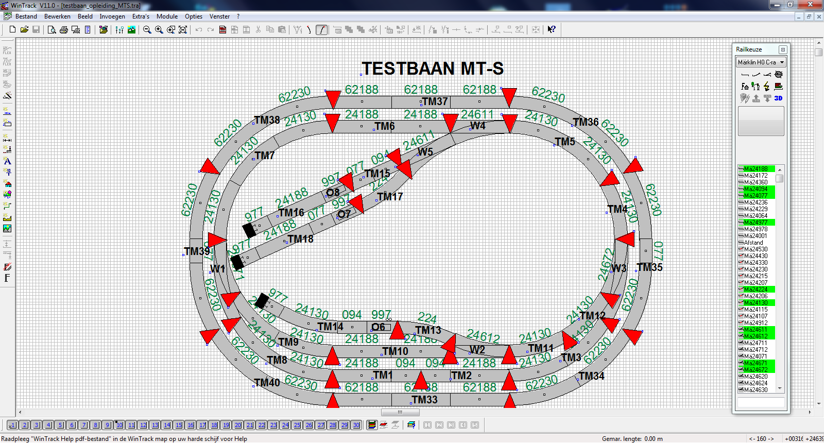Select turntable icon in Railkeuze panel
This screenshot has height=443, width=824.
coord(779,75)
